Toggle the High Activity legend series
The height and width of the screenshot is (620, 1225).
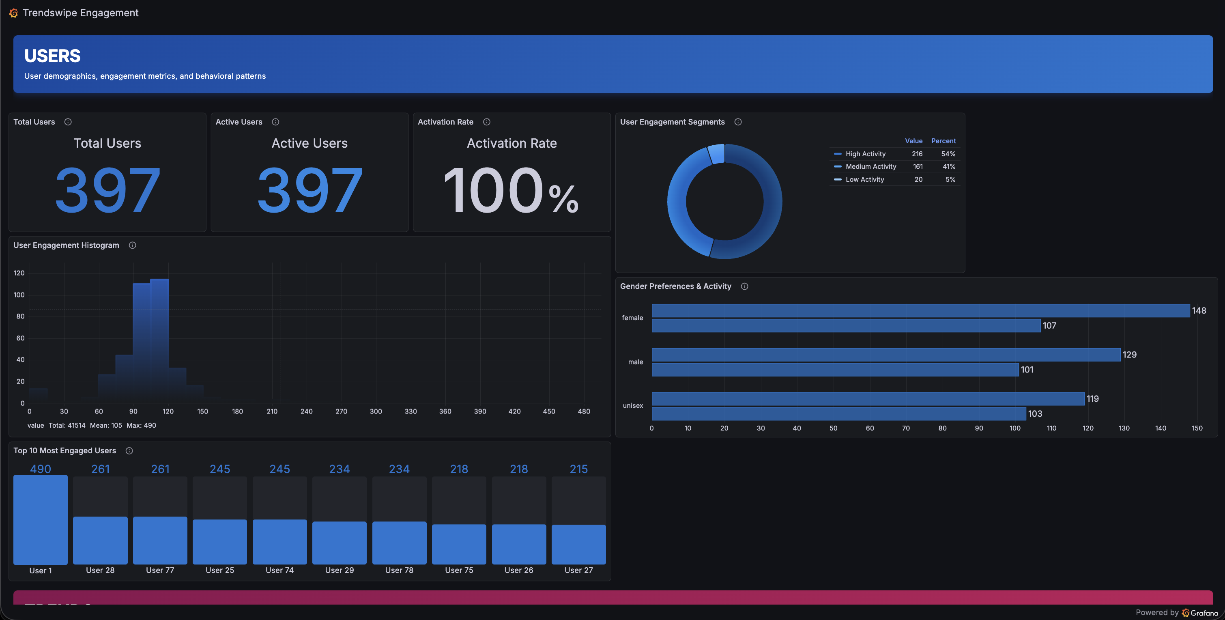point(865,154)
